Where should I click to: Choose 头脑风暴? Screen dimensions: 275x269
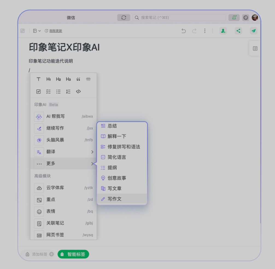pyautogui.click(x=63, y=140)
